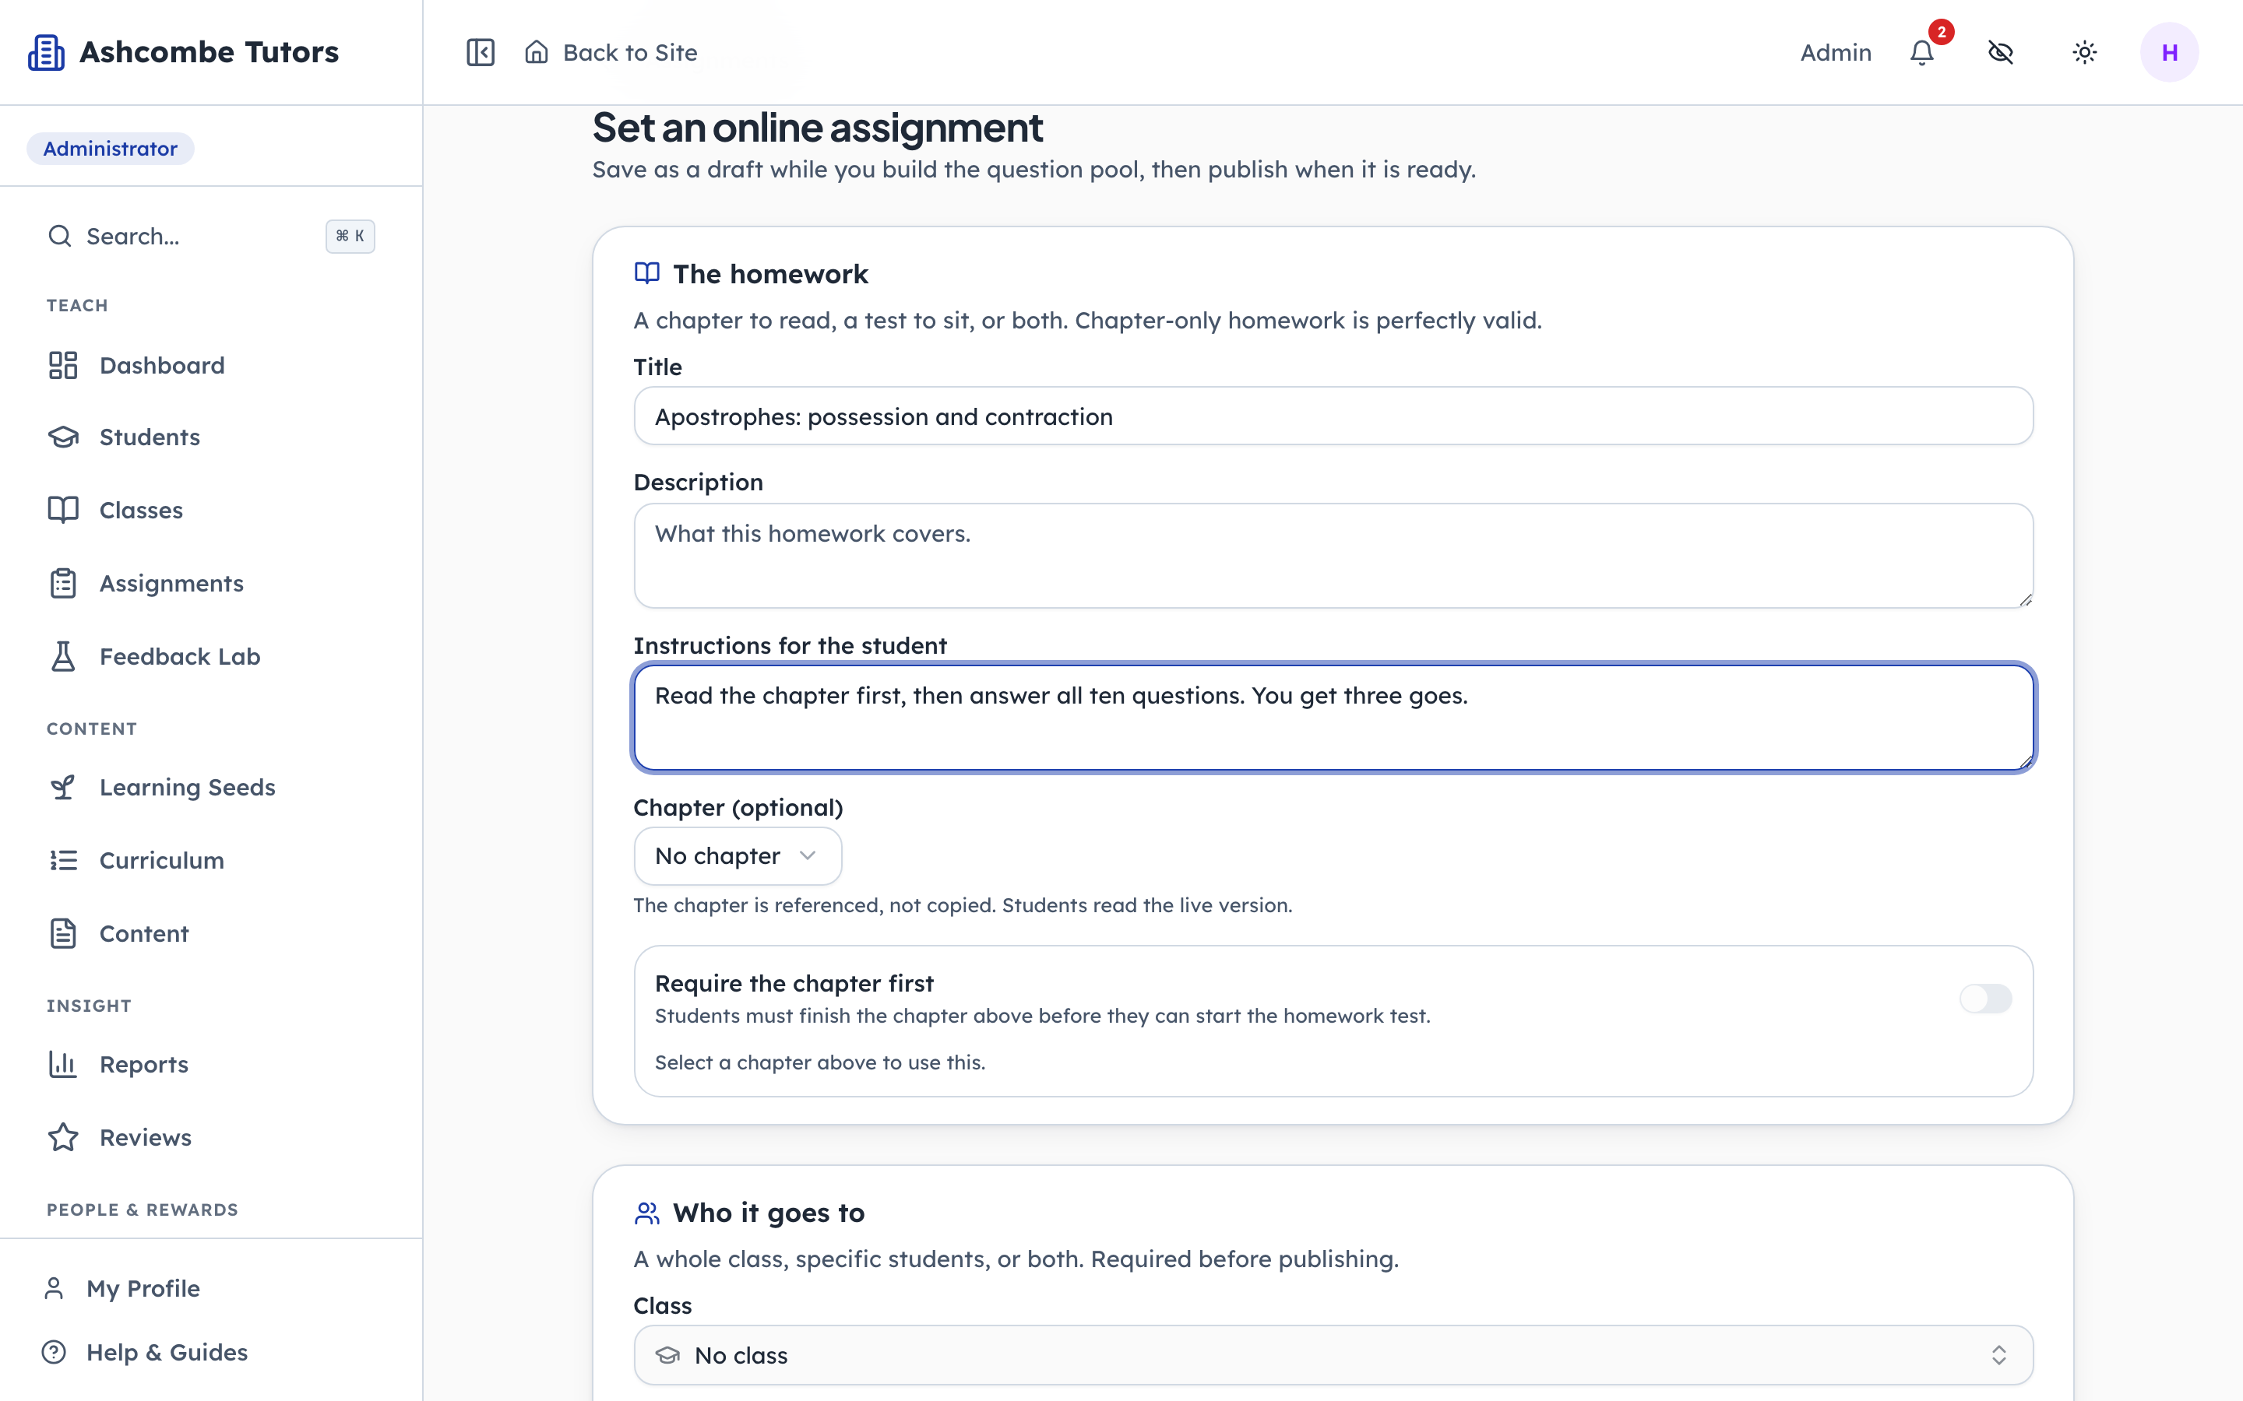The height and width of the screenshot is (1401, 2243).
Task: Click the TEACH section label
Action: [77, 305]
